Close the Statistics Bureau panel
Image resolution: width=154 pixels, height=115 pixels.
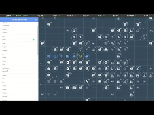point(36,20)
